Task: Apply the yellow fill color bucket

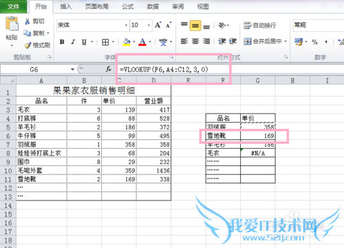Action: click(x=127, y=42)
